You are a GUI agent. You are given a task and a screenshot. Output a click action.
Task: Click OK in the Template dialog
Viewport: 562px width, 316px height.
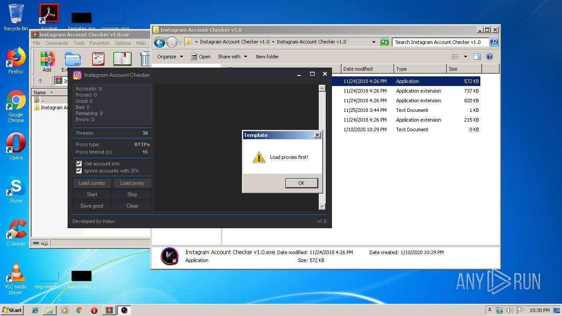pyautogui.click(x=301, y=183)
